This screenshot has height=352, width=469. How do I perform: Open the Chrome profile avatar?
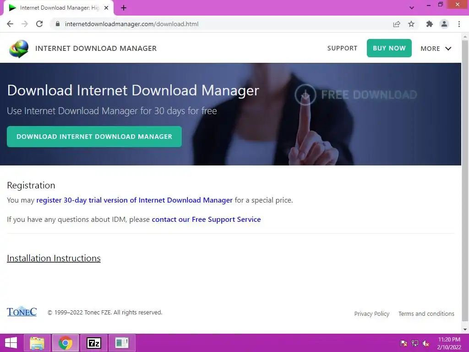(x=444, y=24)
